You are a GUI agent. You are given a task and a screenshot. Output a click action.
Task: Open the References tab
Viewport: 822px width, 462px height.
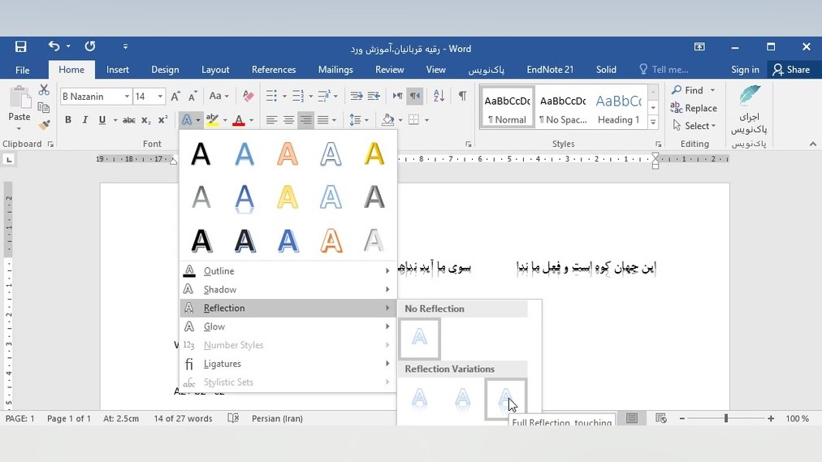point(274,70)
